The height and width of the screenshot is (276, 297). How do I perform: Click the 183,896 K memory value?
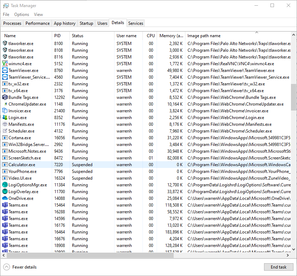tap(174, 232)
